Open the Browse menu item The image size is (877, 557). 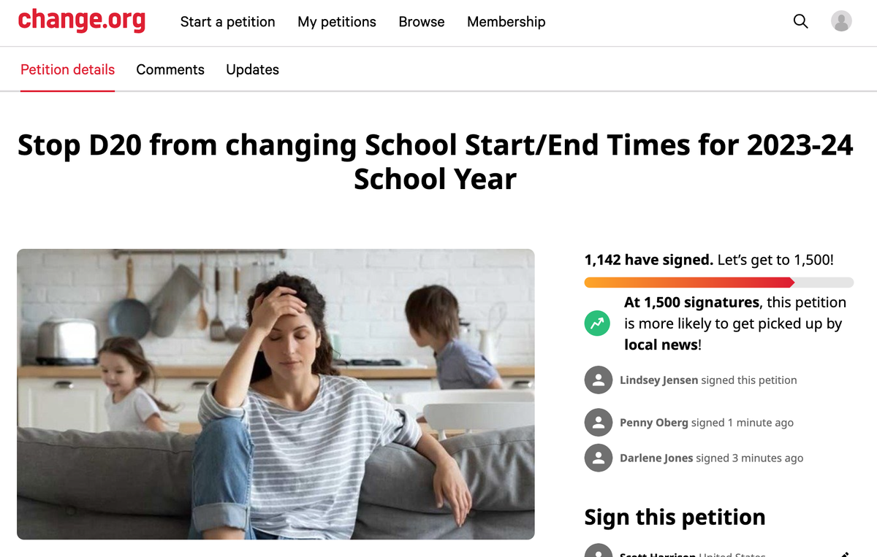[422, 22]
